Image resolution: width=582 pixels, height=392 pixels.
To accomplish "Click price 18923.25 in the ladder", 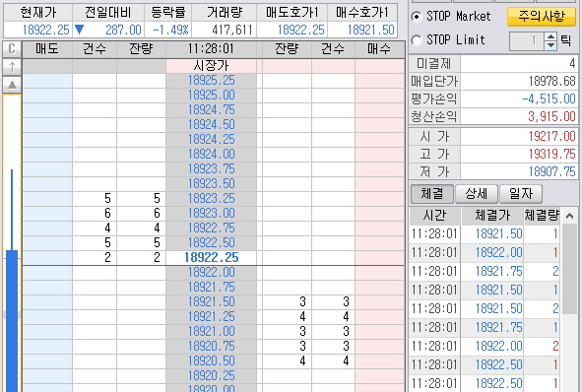I will coord(211,199).
